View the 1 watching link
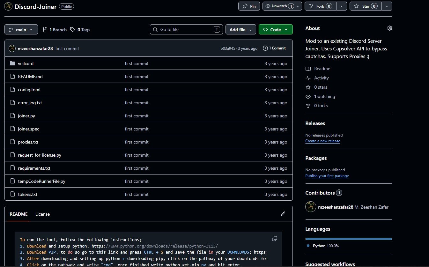The height and width of the screenshot is (267, 429). (x=320, y=96)
